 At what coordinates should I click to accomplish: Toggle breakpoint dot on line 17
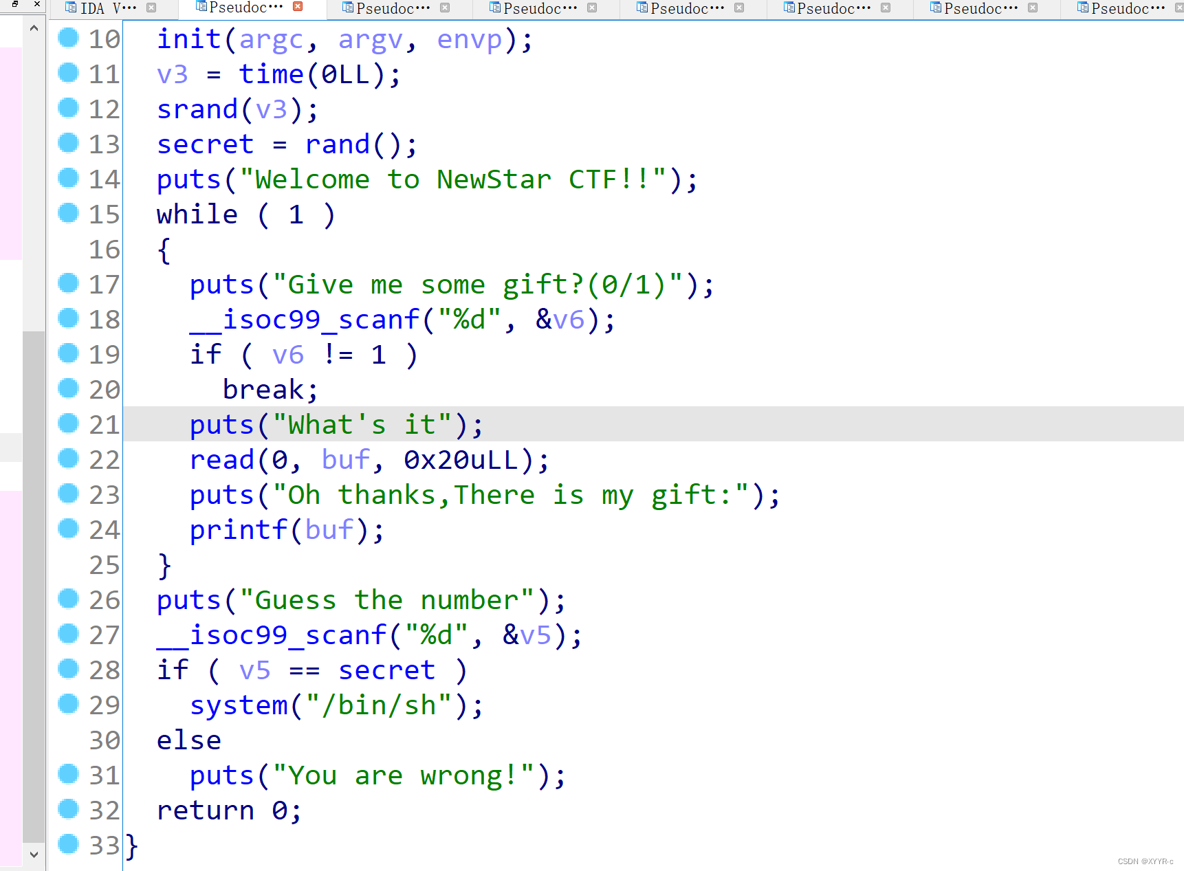pyautogui.click(x=68, y=283)
